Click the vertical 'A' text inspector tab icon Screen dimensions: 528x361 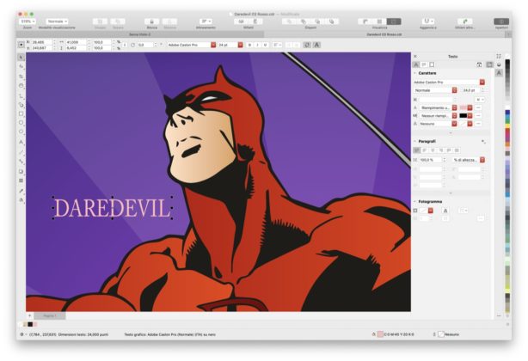point(499,73)
